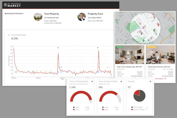Click the Property Guru heading
The width and height of the screenshot is (177, 118).
click(95, 14)
